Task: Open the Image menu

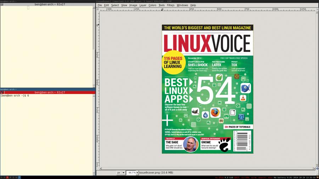Action: 133,5
